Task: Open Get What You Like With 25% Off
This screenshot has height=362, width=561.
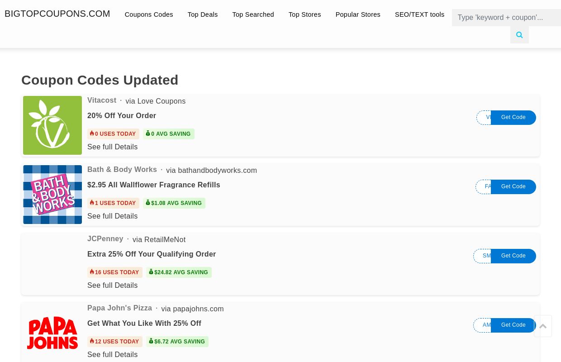Action: 144,324
